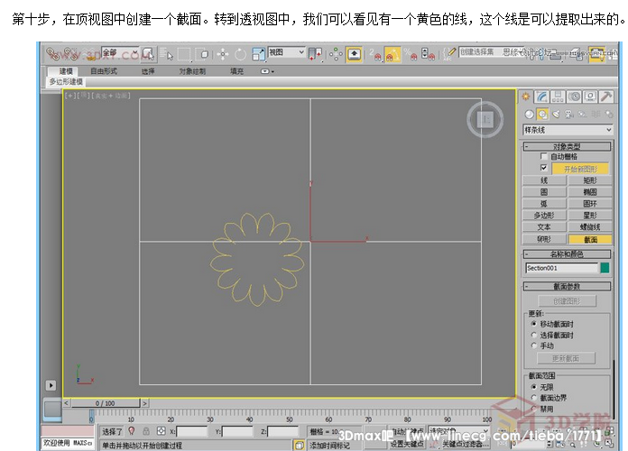
Task: Select the Cameras category icon
Action: [x=569, y=115]
